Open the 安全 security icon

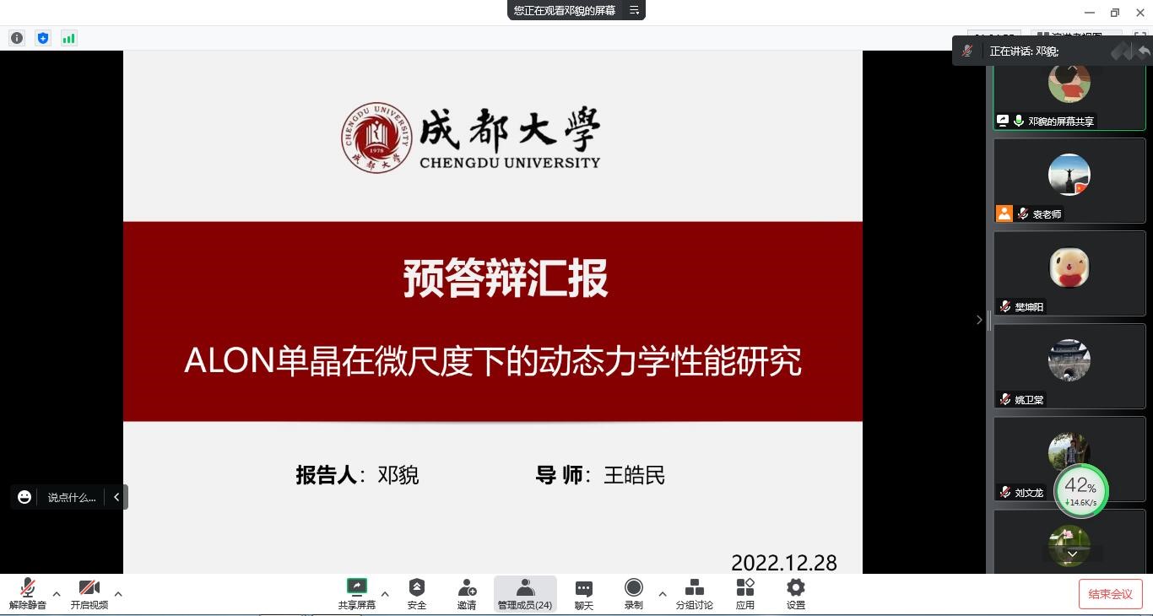(x=416, y=593)
